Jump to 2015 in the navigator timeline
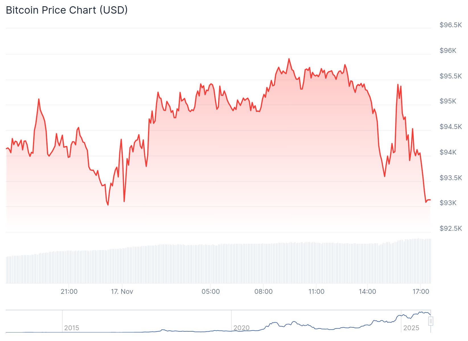 point(72,328)
